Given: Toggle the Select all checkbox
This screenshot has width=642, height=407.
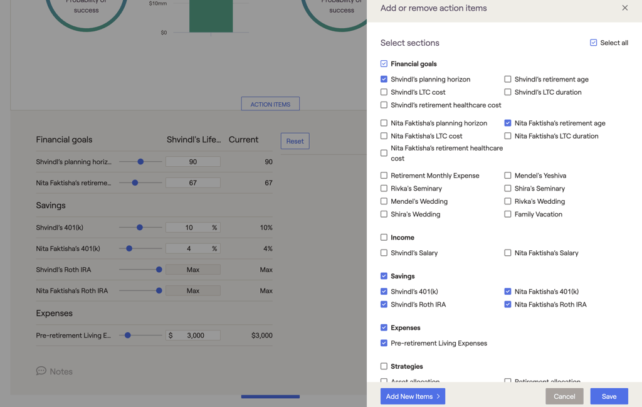Looking at the screenshot, I should [593, 43].
